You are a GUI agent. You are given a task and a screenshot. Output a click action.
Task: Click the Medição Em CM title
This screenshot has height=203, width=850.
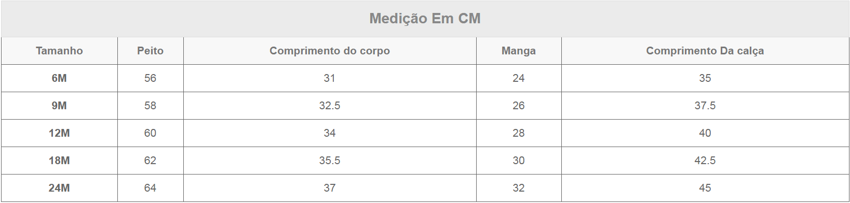pyautogui.click(x=425, y=19)
